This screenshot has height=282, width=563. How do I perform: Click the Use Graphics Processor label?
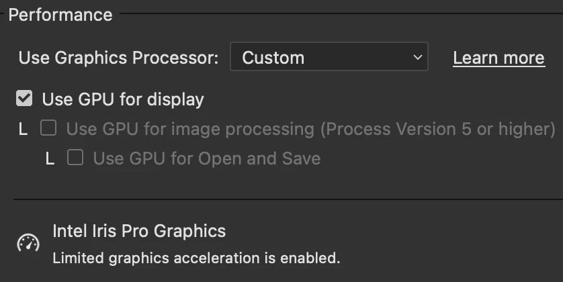click(x=118, y=58)
